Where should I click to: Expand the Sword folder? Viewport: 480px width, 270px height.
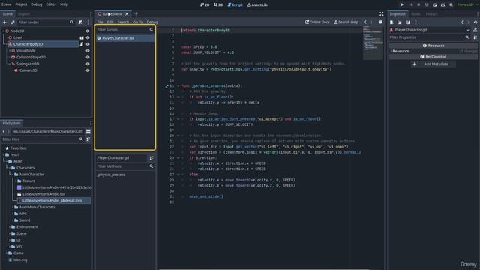tap(13, 220)
